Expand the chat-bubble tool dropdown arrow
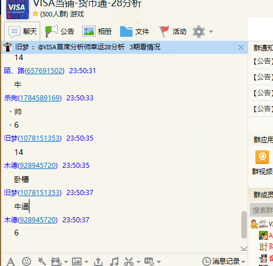Screen dimensions: 273x266 click(x=159, y=262)
